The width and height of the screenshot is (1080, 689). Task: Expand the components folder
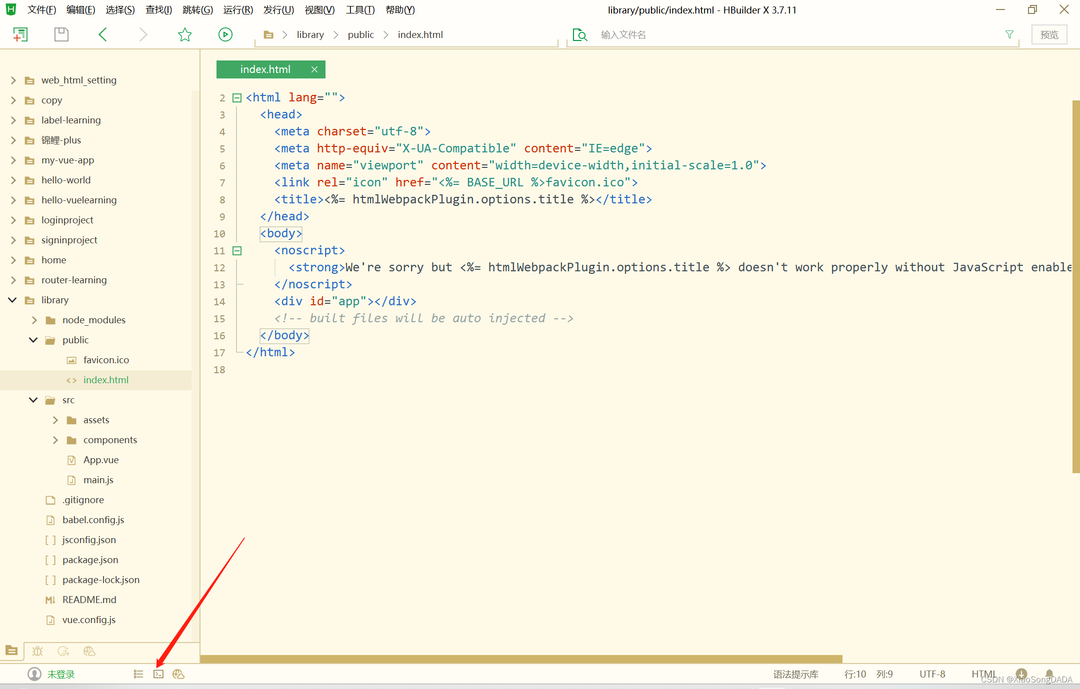[x=55, y=440]
